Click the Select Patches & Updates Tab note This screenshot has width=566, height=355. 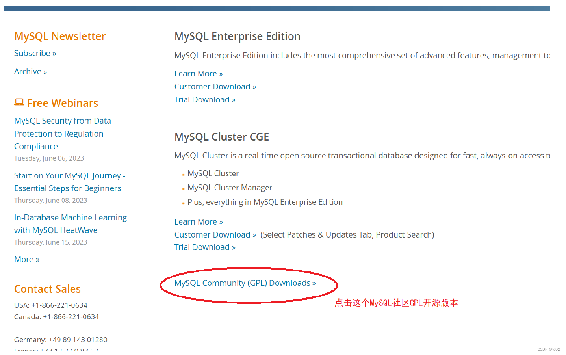point(347,235)
